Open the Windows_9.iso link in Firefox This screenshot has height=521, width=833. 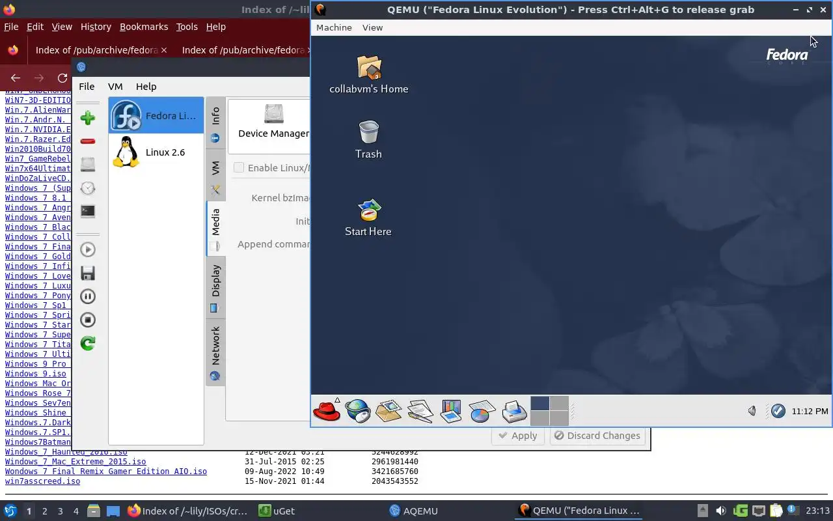point(36,374)
